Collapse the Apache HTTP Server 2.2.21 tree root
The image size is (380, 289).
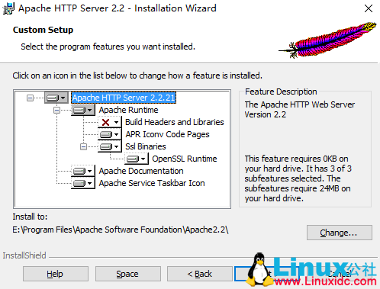coord(30,98)
